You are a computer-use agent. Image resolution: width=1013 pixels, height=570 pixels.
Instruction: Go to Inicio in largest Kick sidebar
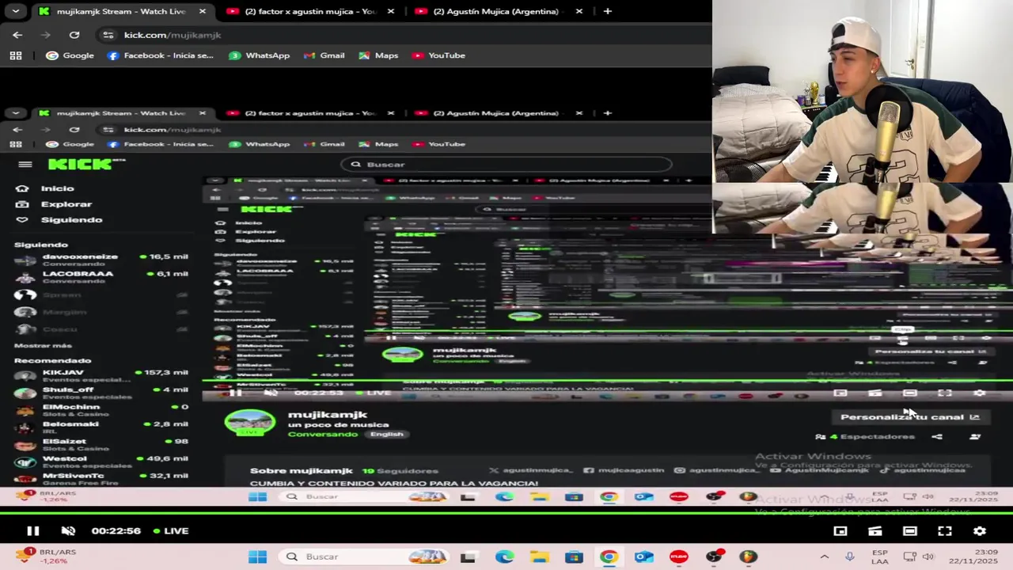47,188
